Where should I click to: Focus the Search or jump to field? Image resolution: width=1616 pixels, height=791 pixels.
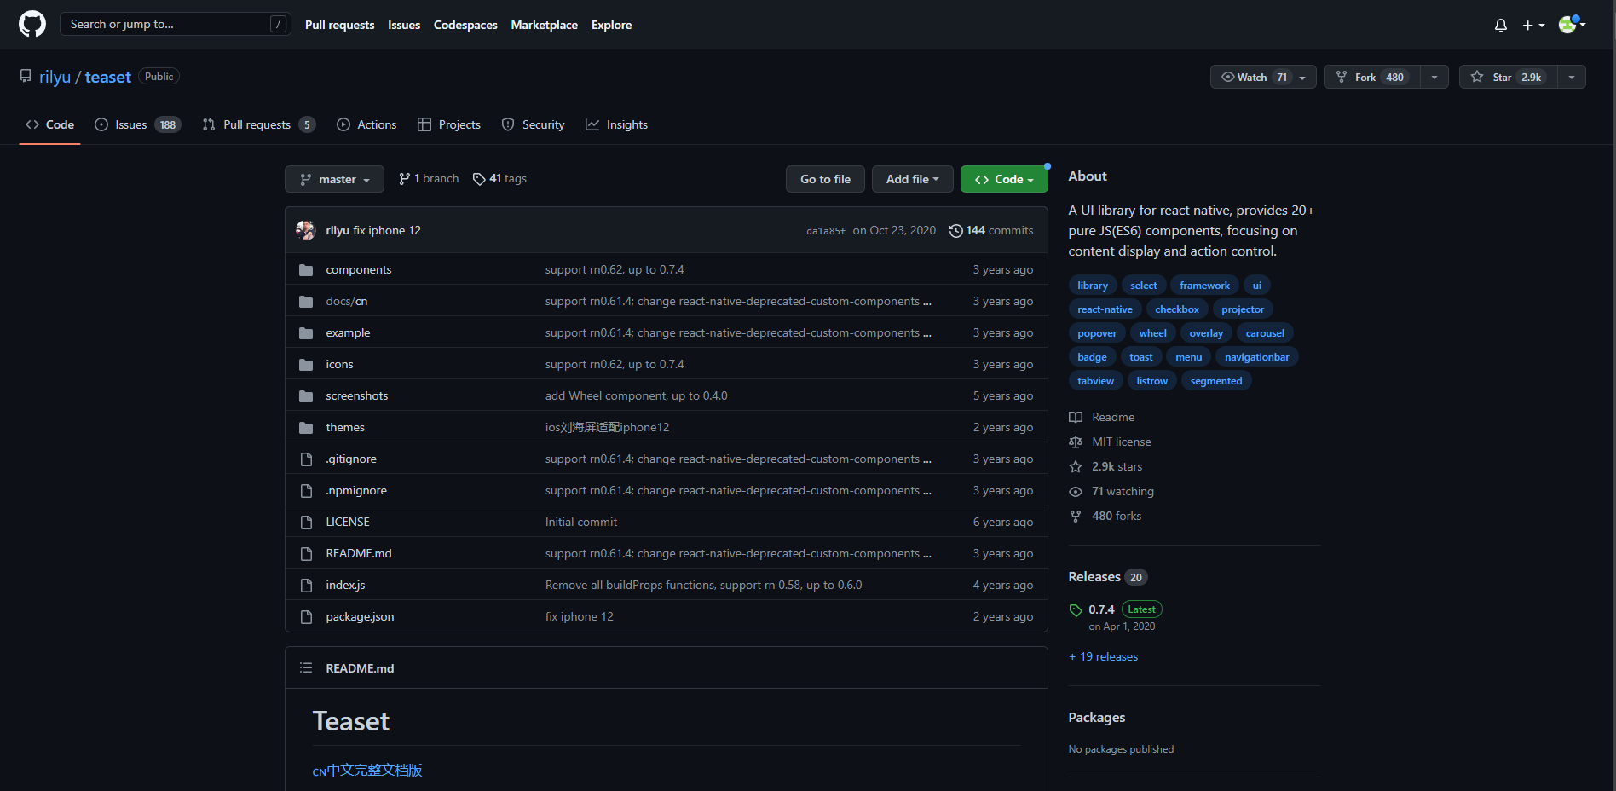tap(175, 24)
